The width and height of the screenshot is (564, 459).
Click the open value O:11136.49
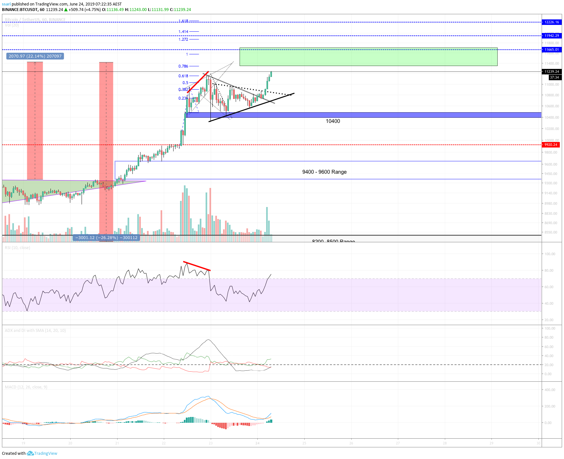pos(113,9)
